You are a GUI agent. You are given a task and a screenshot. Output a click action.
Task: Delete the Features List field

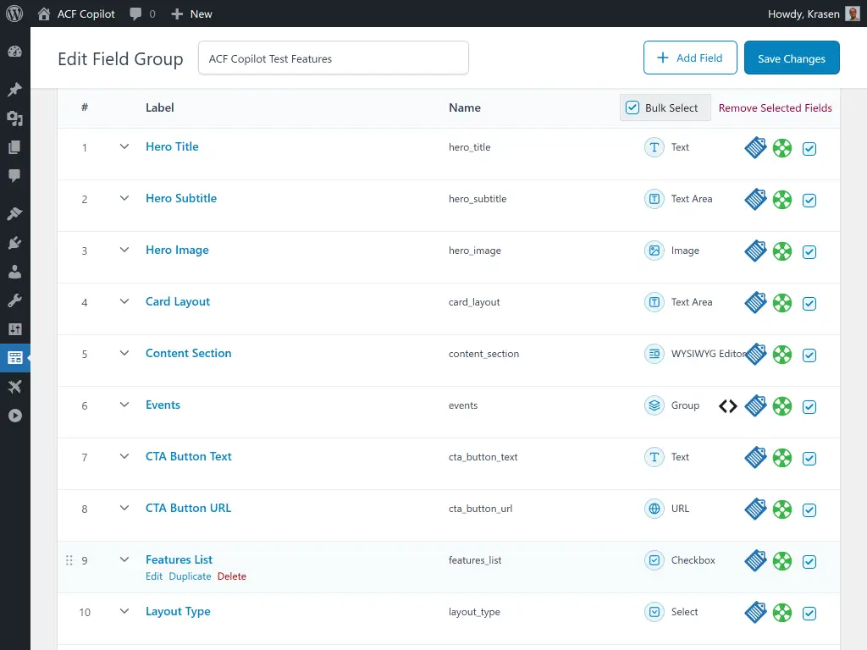click(232, 576)
